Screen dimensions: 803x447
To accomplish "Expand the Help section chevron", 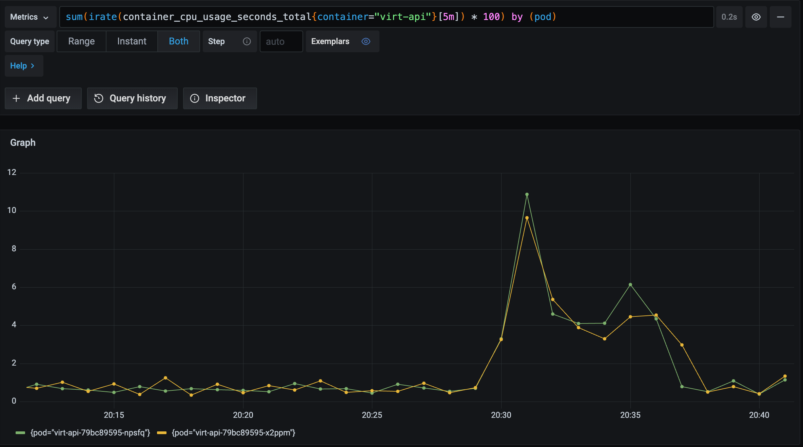I will (33, 66).
